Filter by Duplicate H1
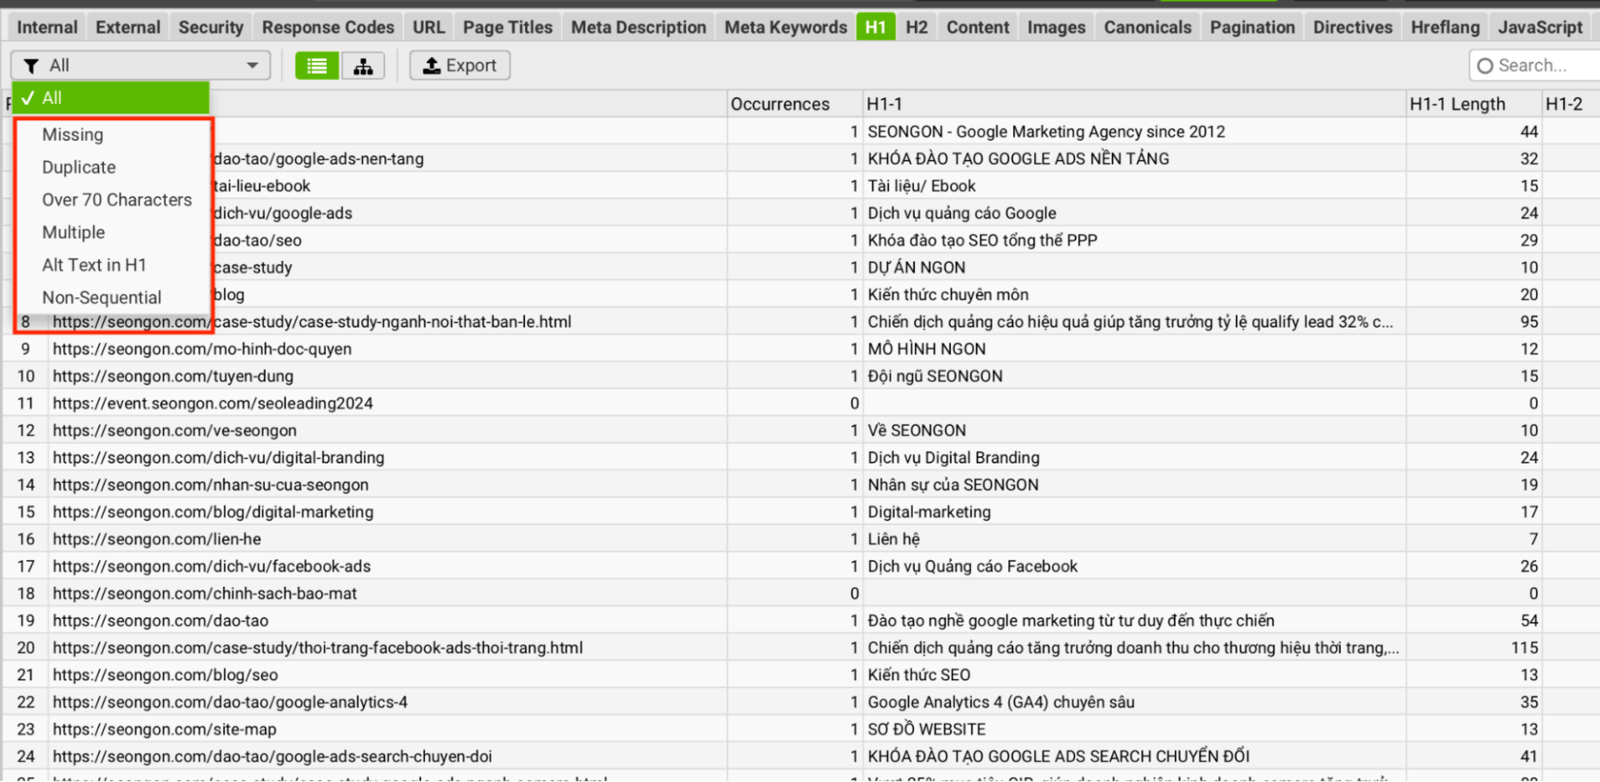The image size is (1600, 782). point(79,168)
